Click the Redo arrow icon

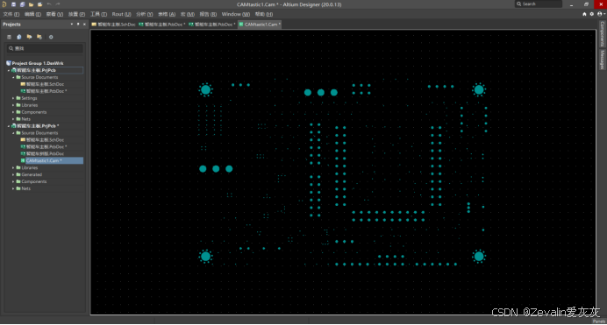click(x=58, y=4)
